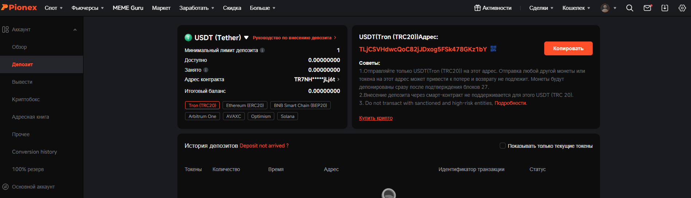Open the Подробности link
The width and height of the screenshot is (691, 198).
tap(510, 103)
